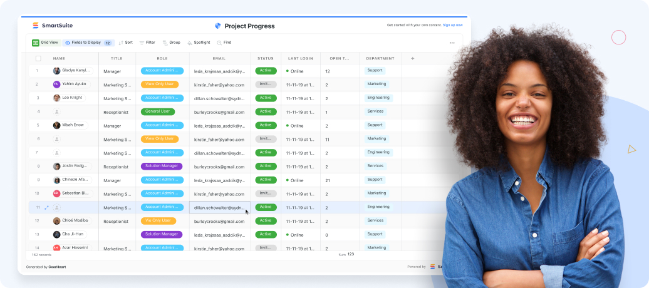The image size is (649, 288).
Task: Click Azar Hosseini's avatar
Action: click(57, 247)
